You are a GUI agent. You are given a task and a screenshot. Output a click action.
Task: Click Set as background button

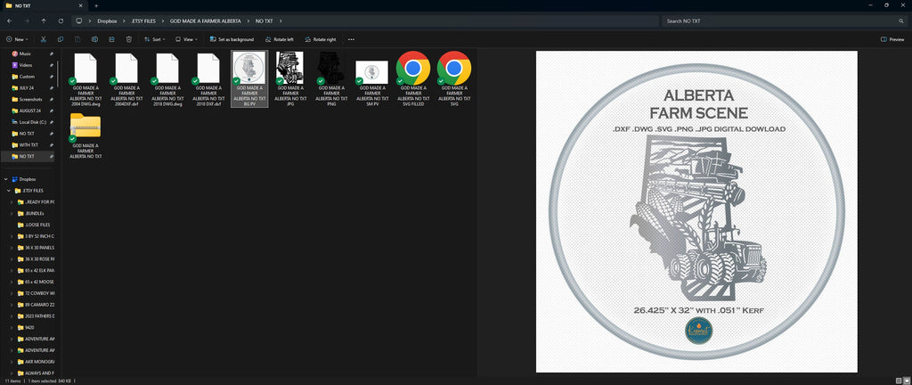coord(232,39)
